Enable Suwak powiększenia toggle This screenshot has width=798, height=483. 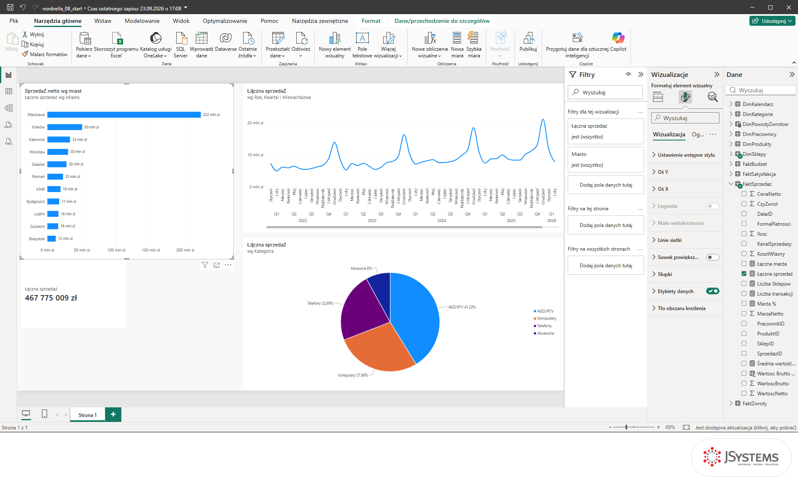[x=713, y=257]
